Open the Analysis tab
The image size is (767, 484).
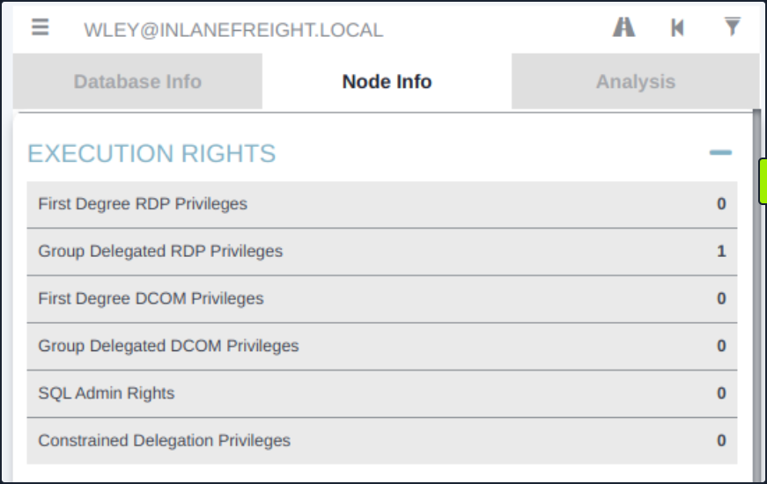[635, 82]
